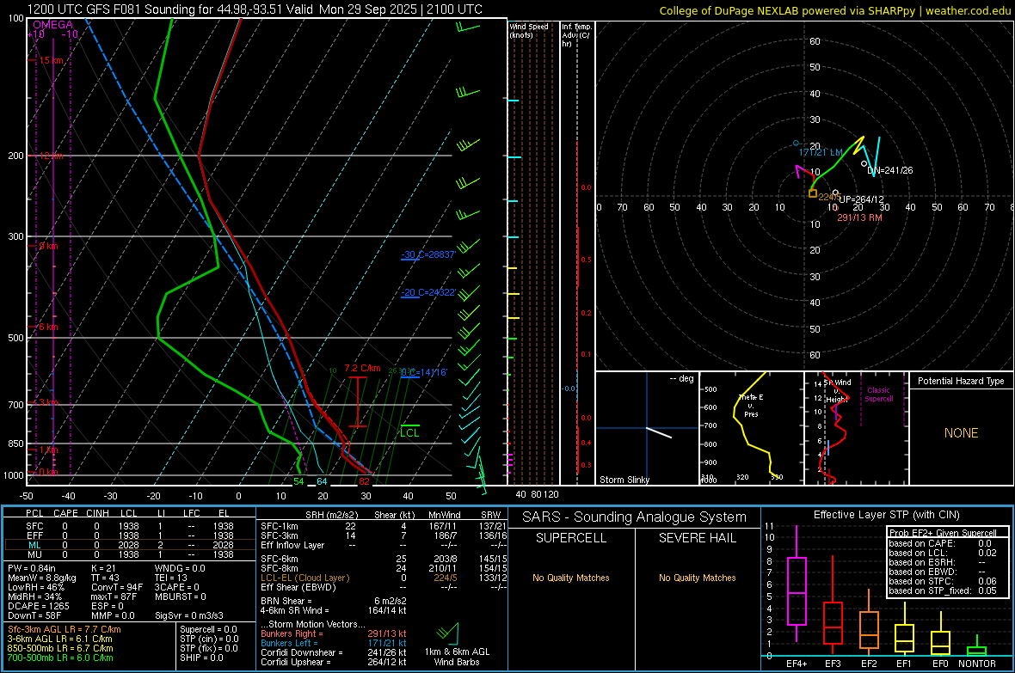Viewport: 1015px width, 673px height.
Task: Click the TEI = 13 value
Action: [171, 578]
